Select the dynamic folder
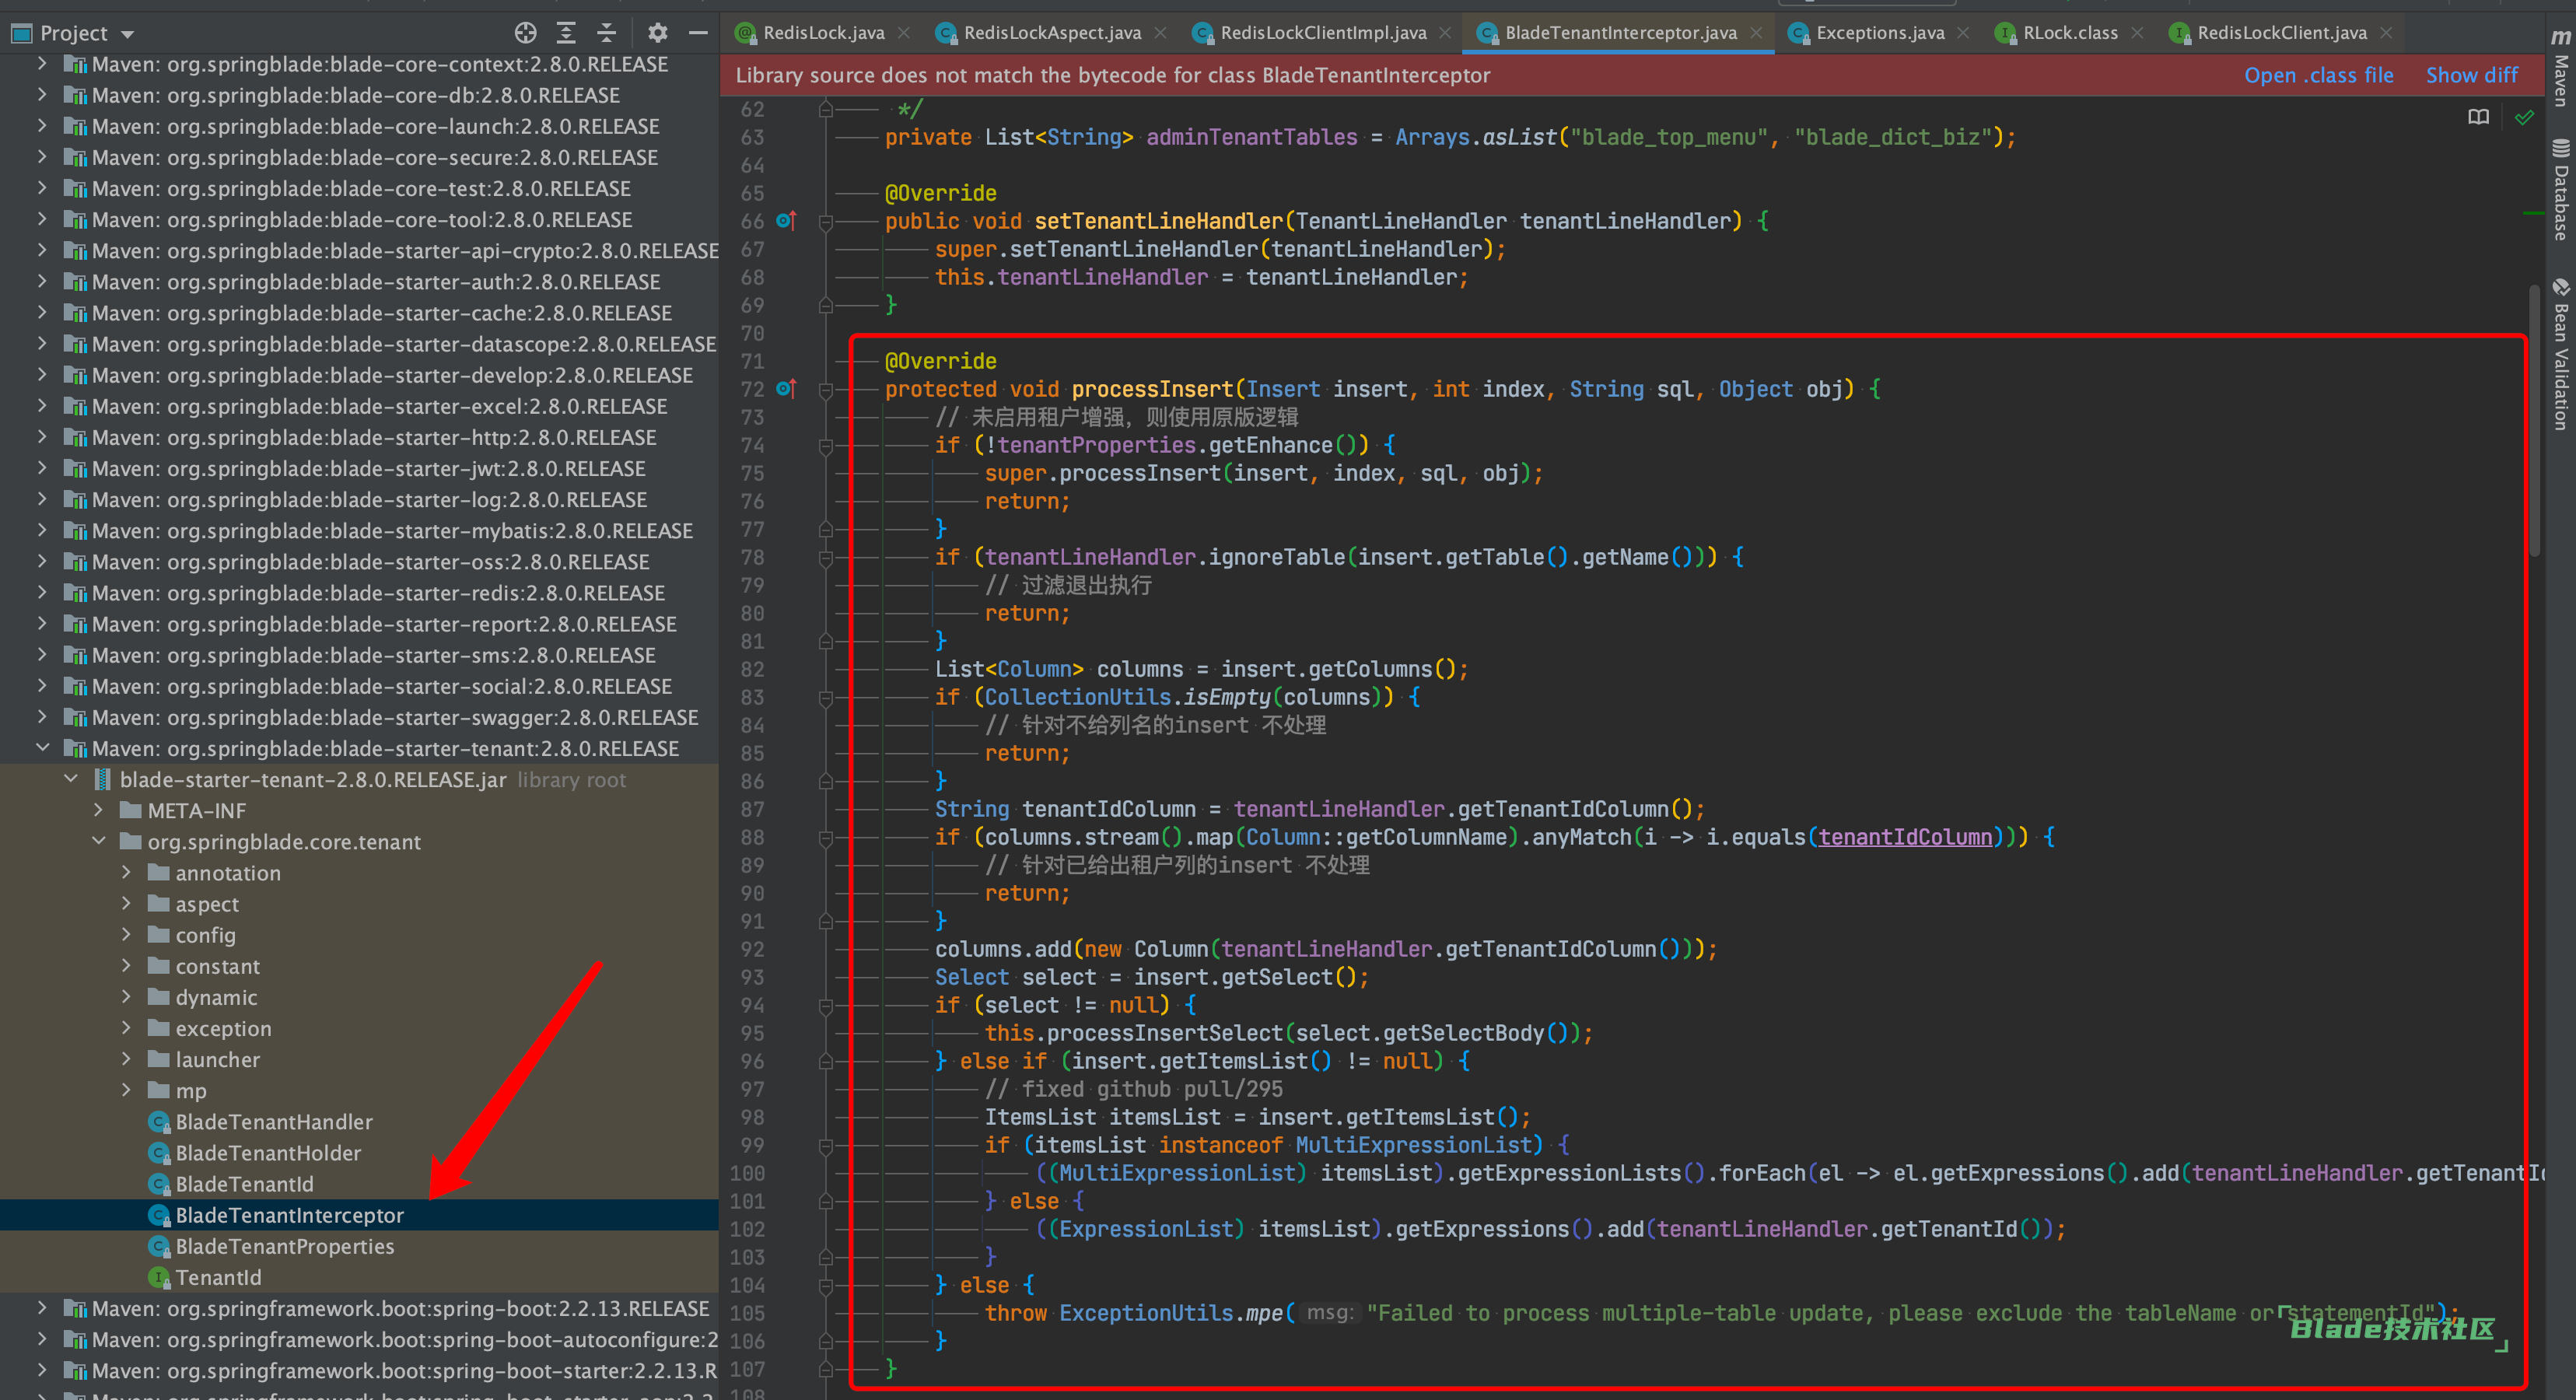Image resolution: width=2576 pixels, height=1400 pixels. point(216,997)
